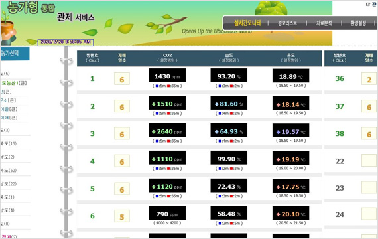The image size is (378, 239).
Task: Click the 1430 ppm CO2 reading
Action: 167,76
